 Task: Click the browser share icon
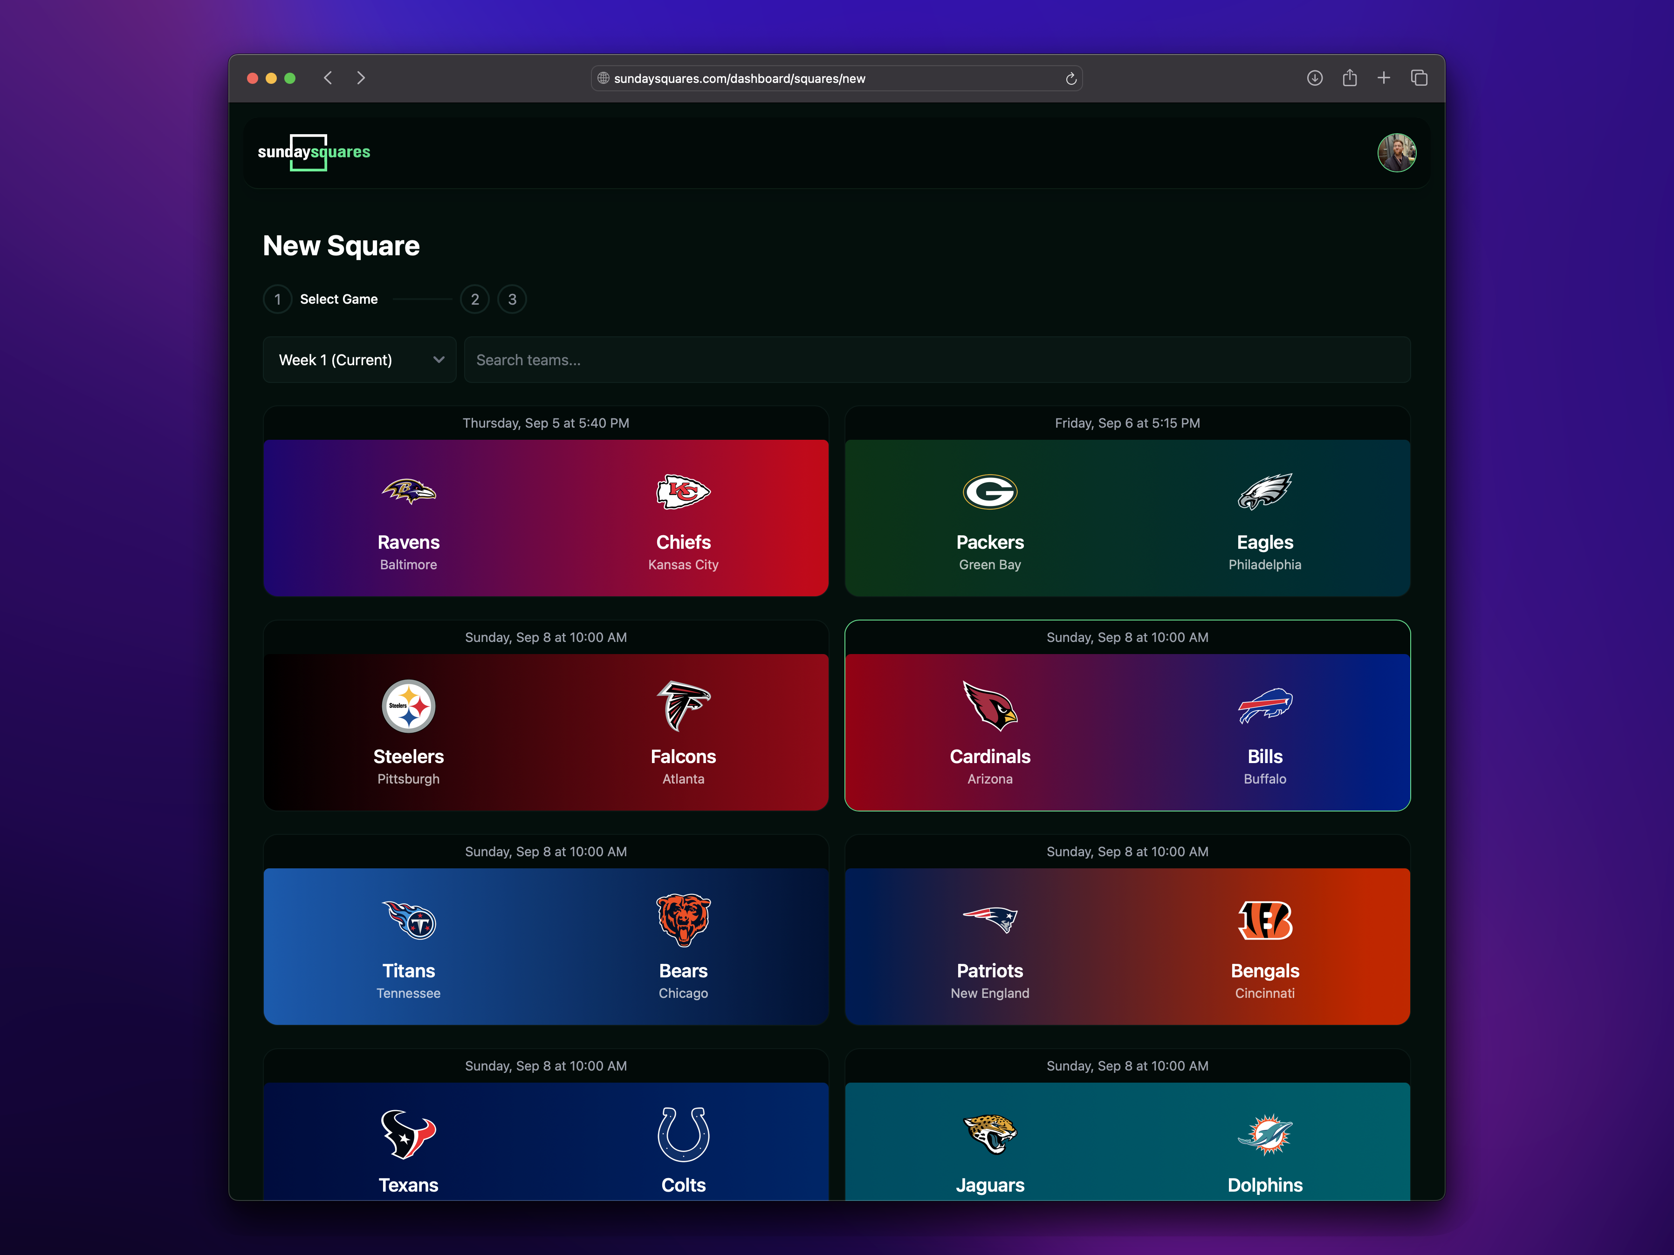pos(1349,78)
